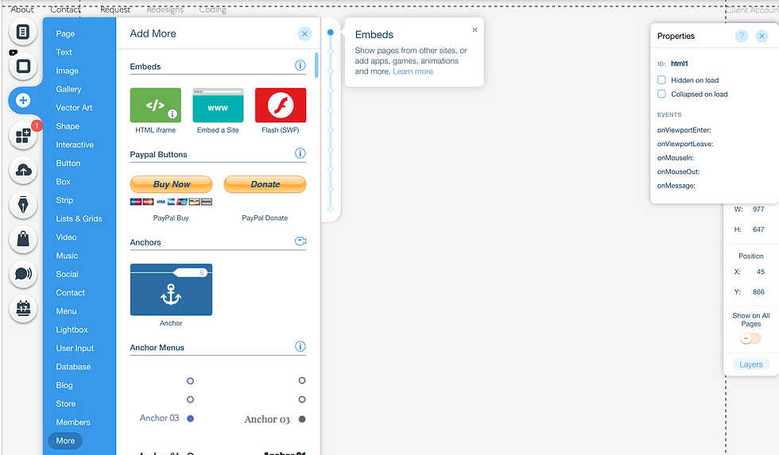Open the Background square icon in sidebar

[23, 66]
